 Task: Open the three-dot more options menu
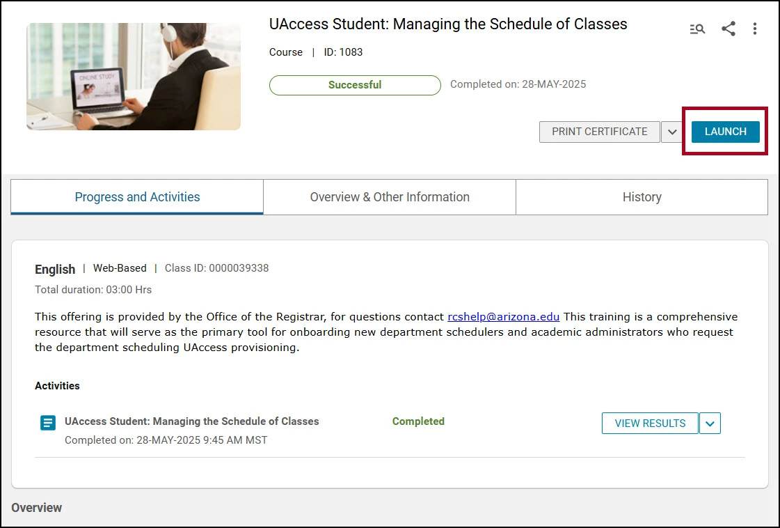(x=755, y=29)
